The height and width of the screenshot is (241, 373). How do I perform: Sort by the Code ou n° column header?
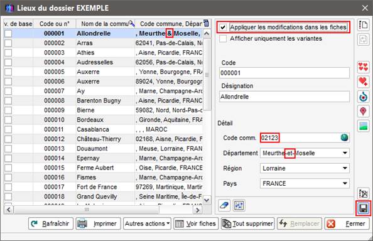click(55, 24)
